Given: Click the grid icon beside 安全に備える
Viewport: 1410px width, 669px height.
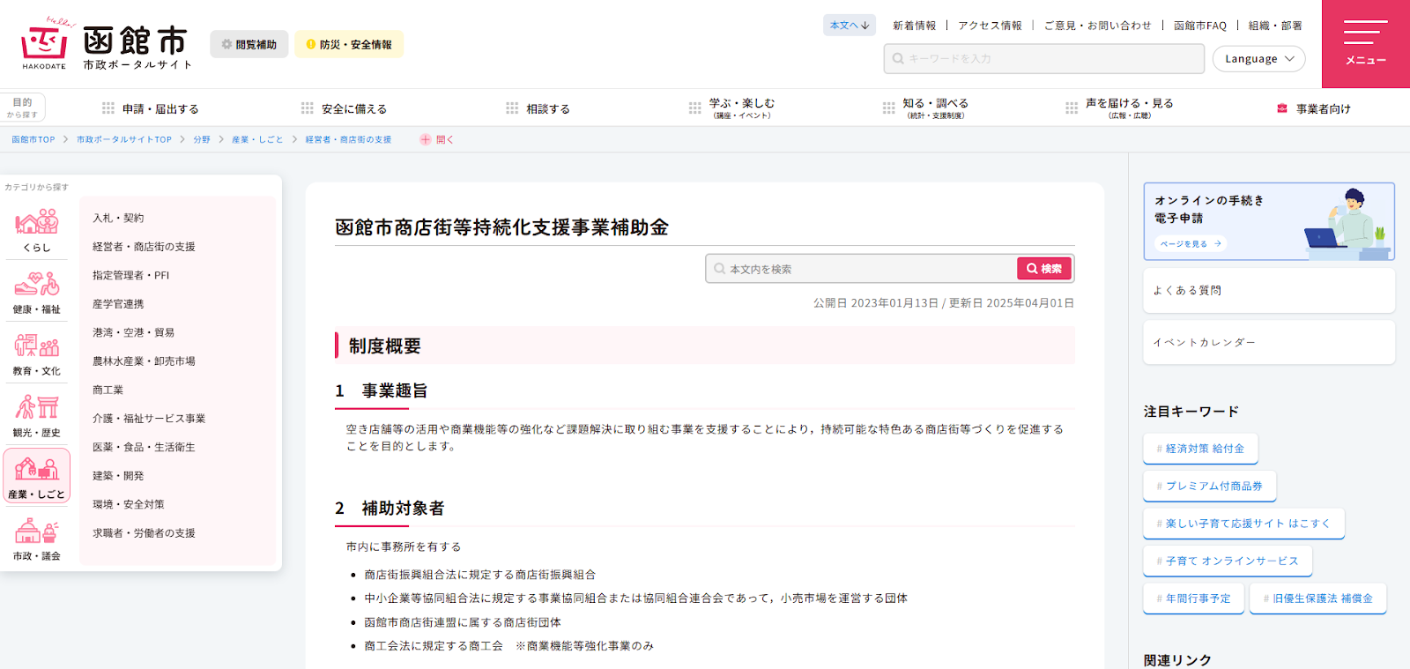Looking at the screenshot, I should coord(307,108).
